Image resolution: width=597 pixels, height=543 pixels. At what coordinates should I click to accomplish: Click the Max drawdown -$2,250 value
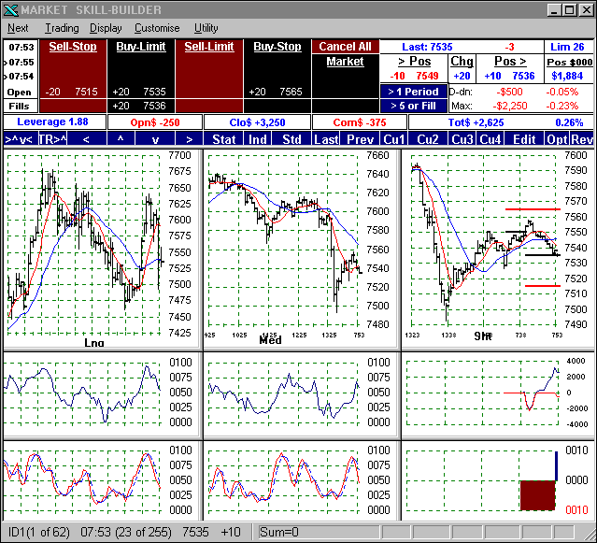coord(509,106)
